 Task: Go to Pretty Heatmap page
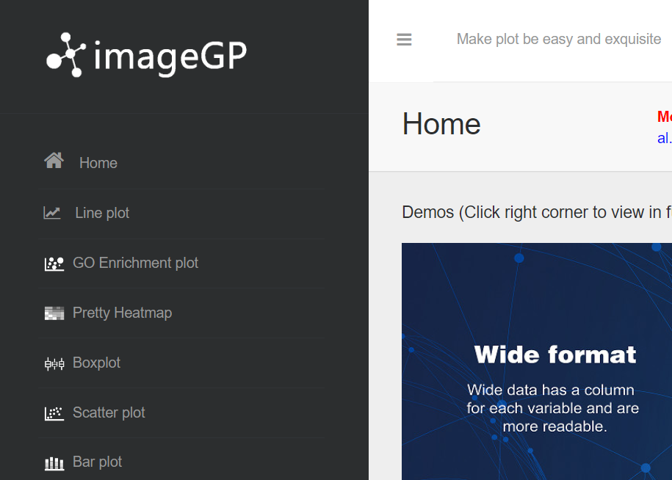pyautogui.click(x=123, y=313)
